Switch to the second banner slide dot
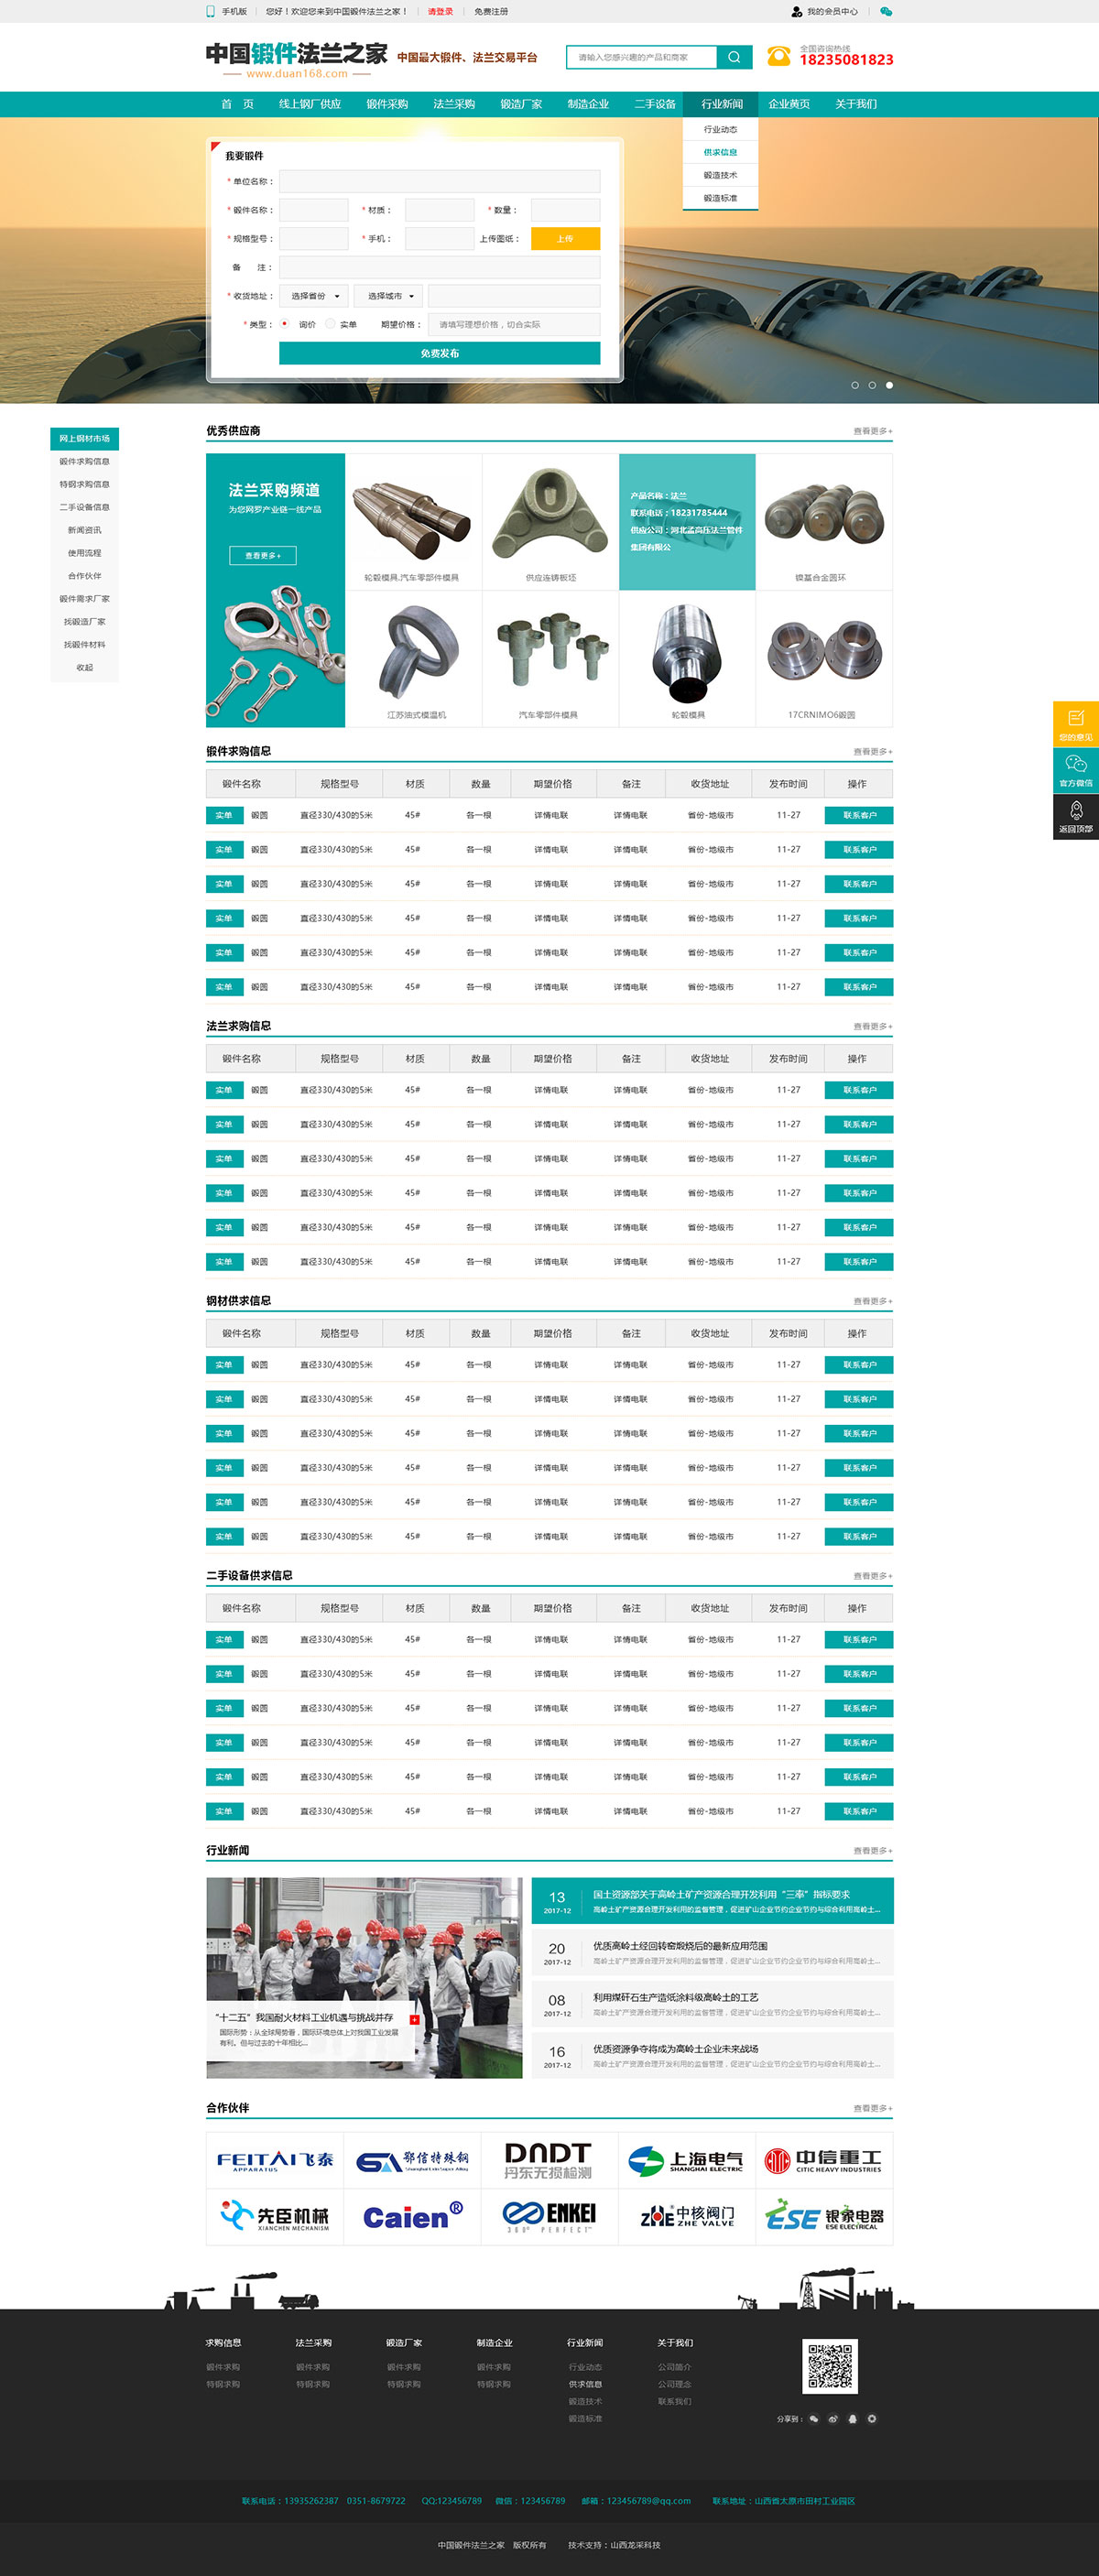This screenshot has width=1099, height=2576. click(x=872, y=385)
